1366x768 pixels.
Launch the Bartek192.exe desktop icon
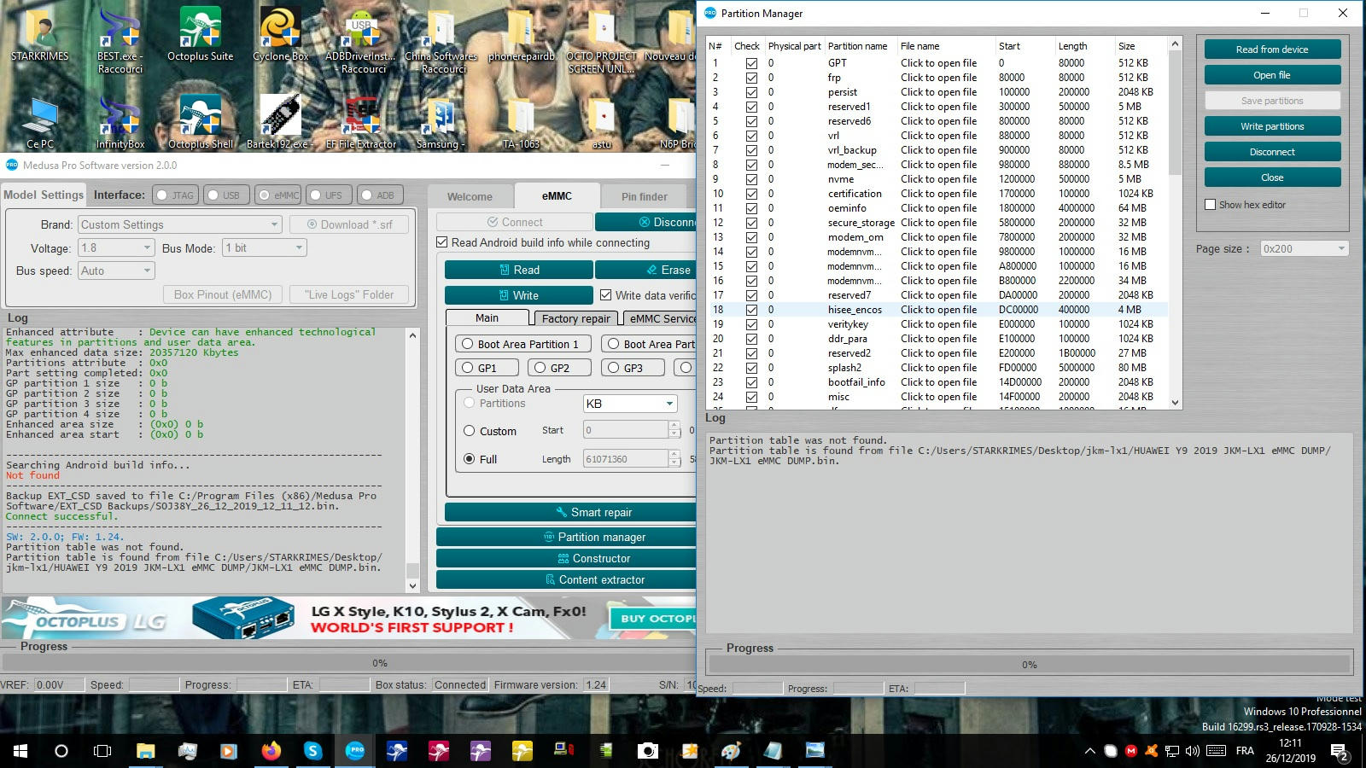[x=278, y=123]
